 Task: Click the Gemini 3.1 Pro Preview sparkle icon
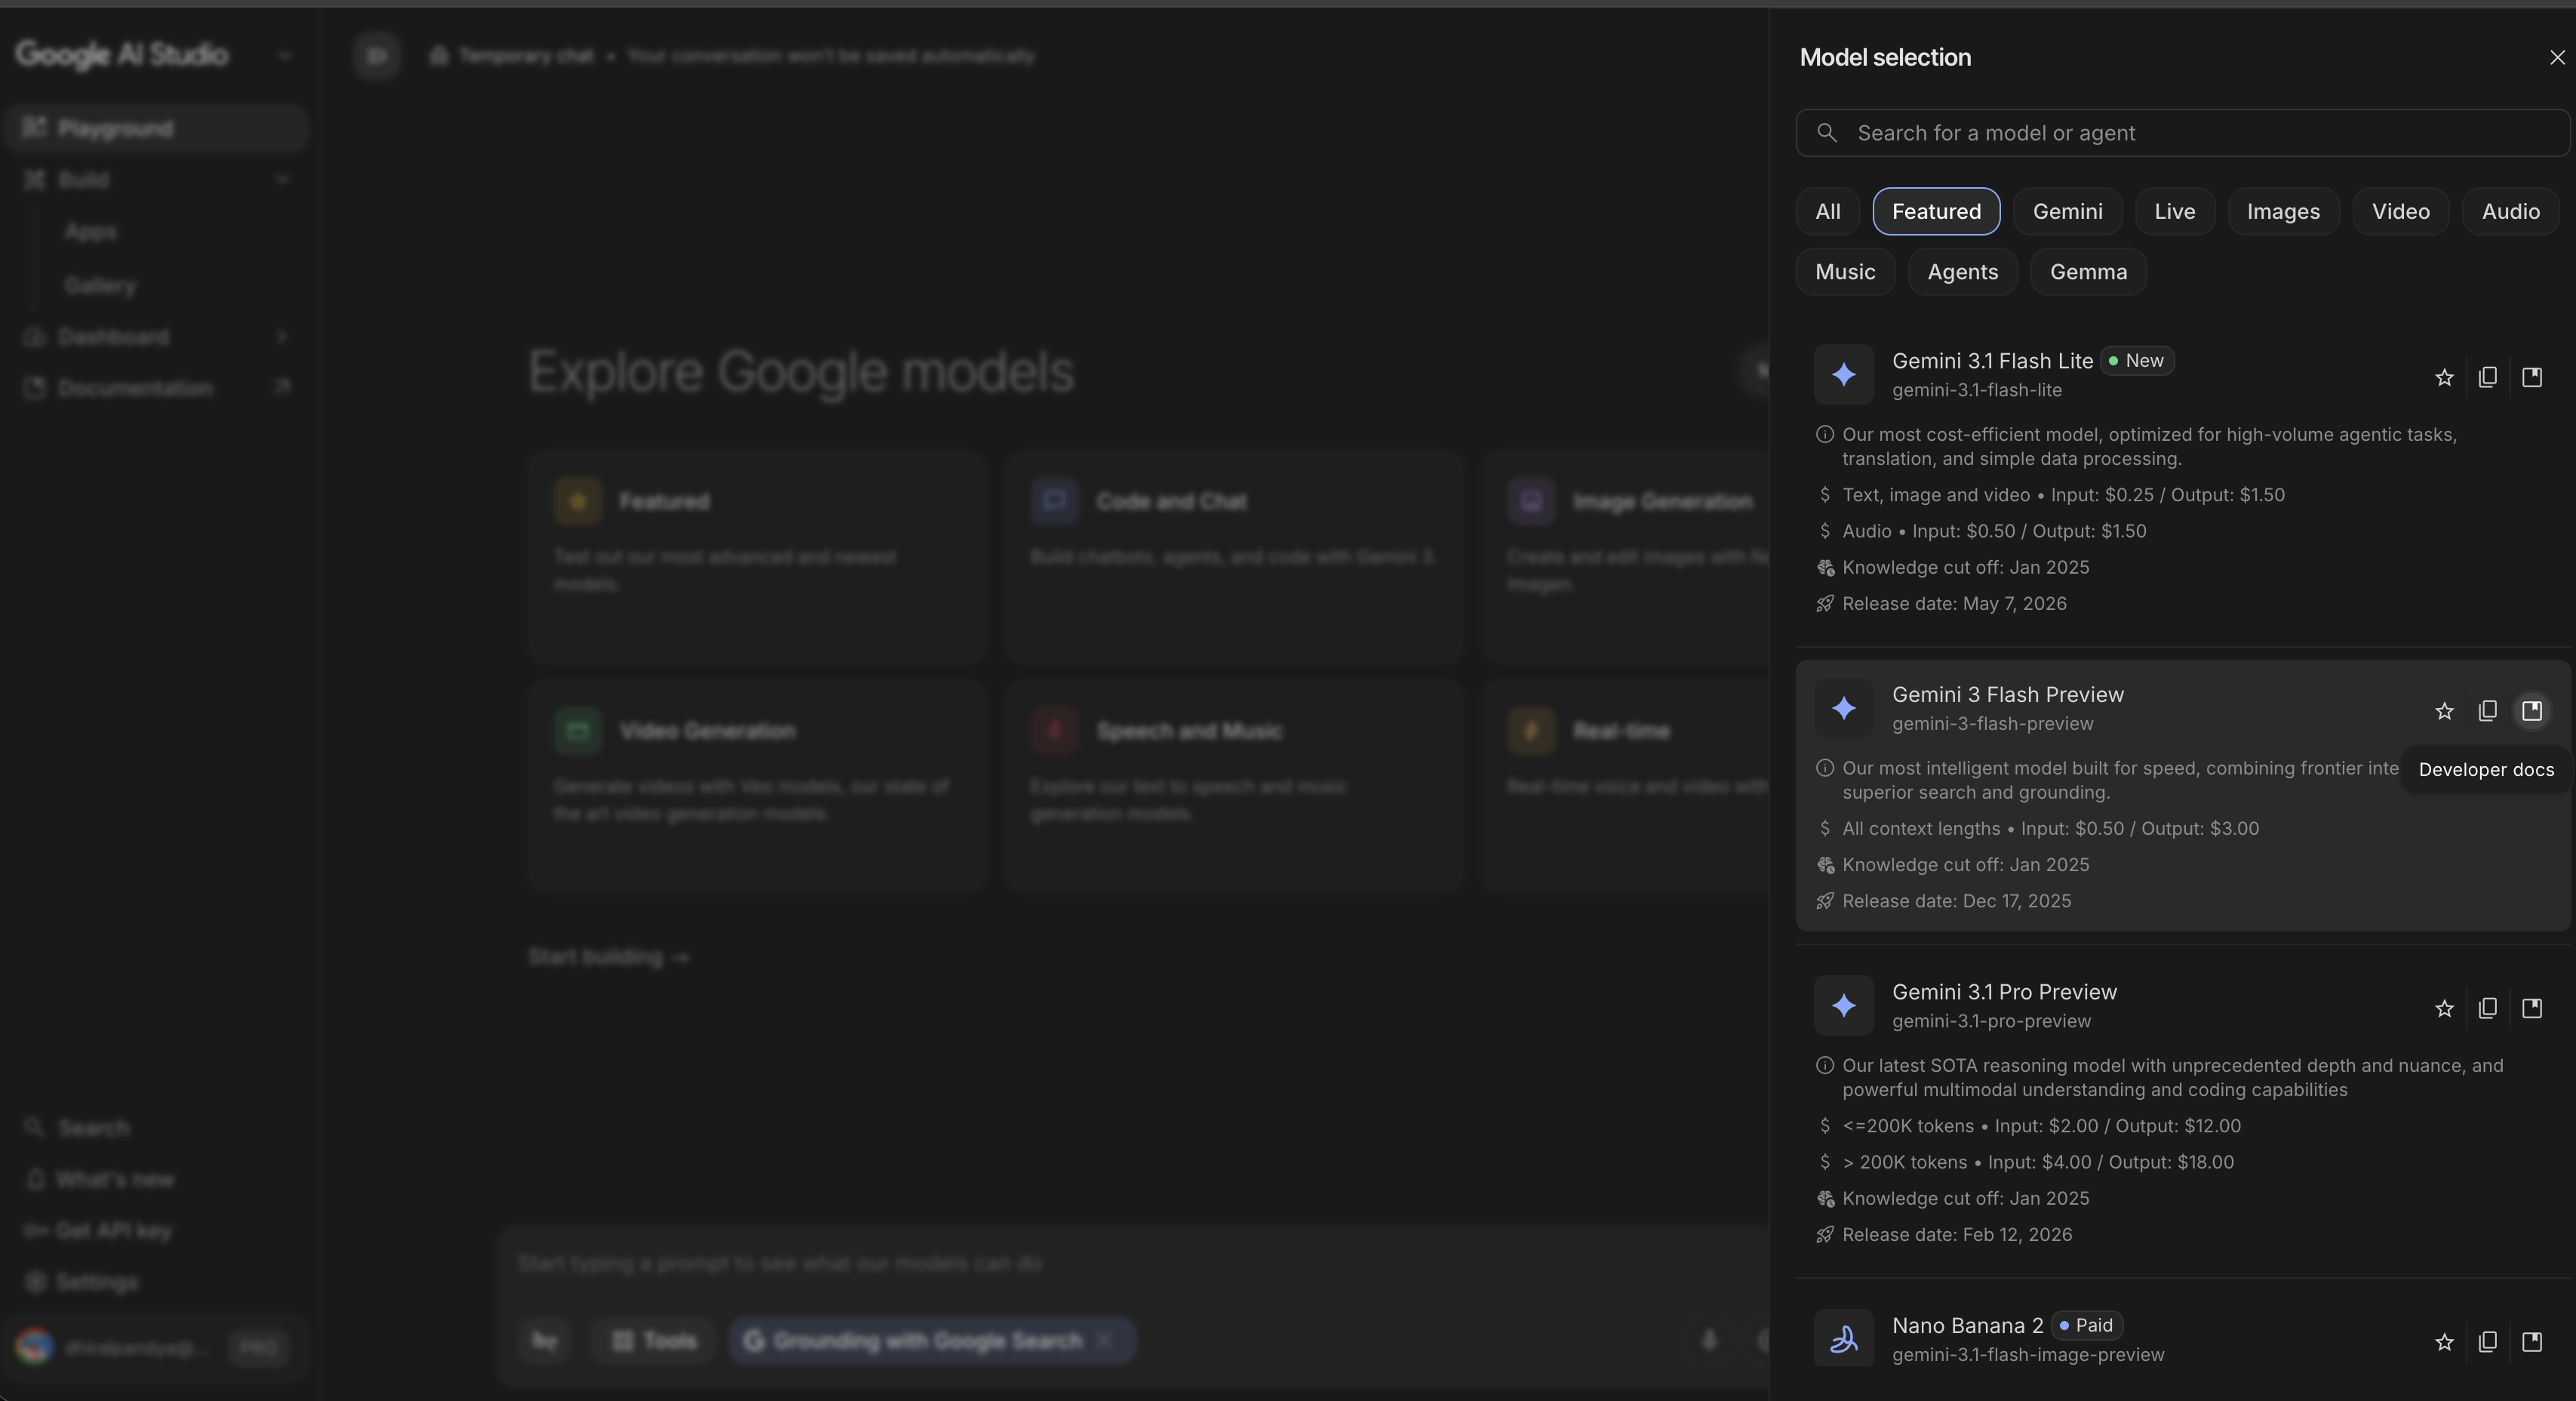pos(1844,1005)
